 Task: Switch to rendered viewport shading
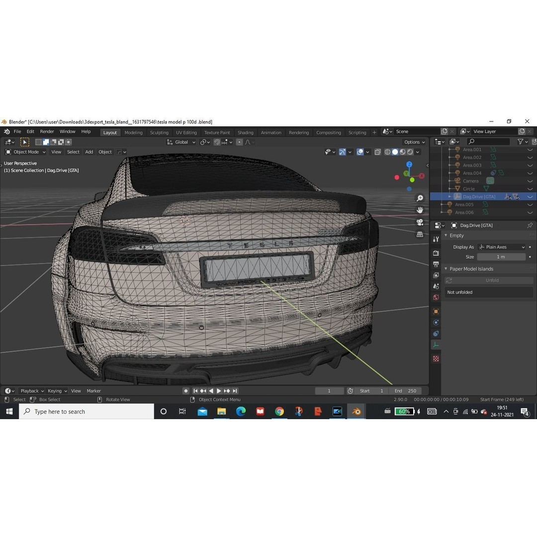[410, 152]
